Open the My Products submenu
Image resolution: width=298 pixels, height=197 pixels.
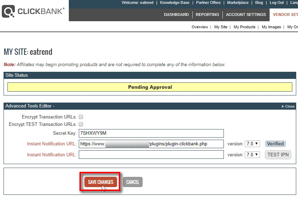click(x=244, y=27)
